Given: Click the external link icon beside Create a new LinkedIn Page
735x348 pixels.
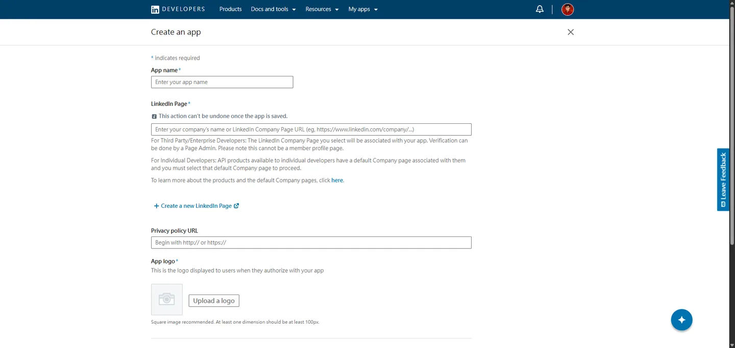Looking at the screenshot, I should pyautogui.click(x=236, y=206).
